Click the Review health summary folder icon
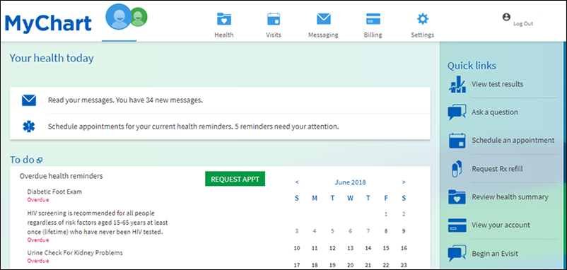567x270 pixels. pos(457,197)
